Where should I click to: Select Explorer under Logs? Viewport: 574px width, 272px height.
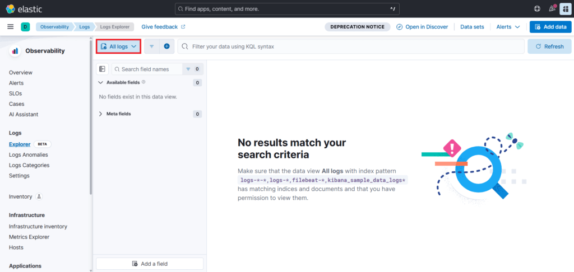20,144
